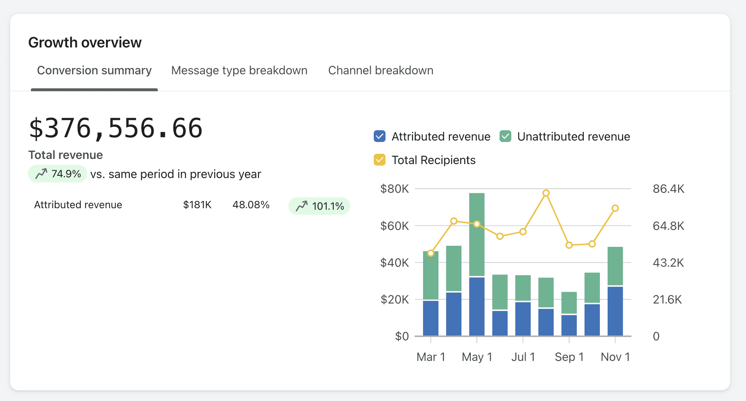Click the $376,556.66 total revenue figure

(x=116, y=128)
